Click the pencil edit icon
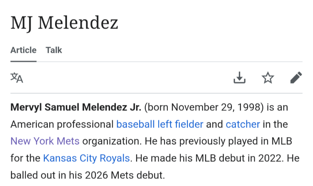The width and height of the screenshot is (313, 186). (x=296, y=77)
